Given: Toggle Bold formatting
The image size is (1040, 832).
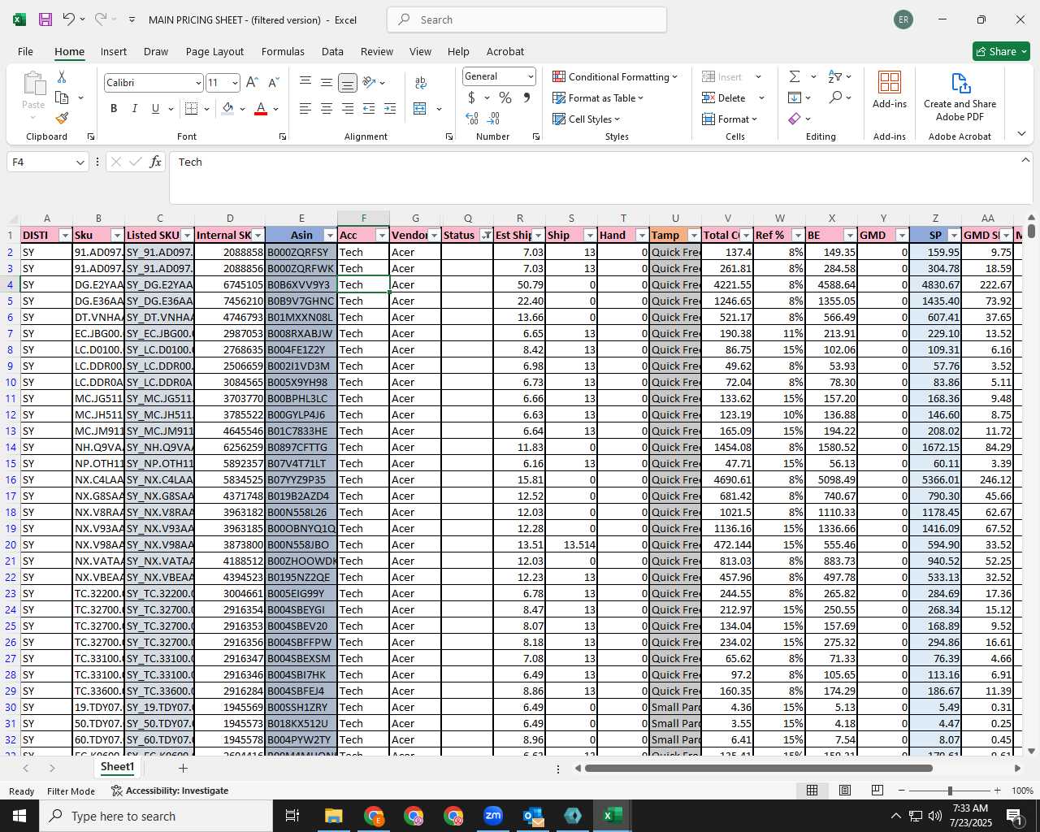Looking at the screenshot, I should [x=114, y=109].
